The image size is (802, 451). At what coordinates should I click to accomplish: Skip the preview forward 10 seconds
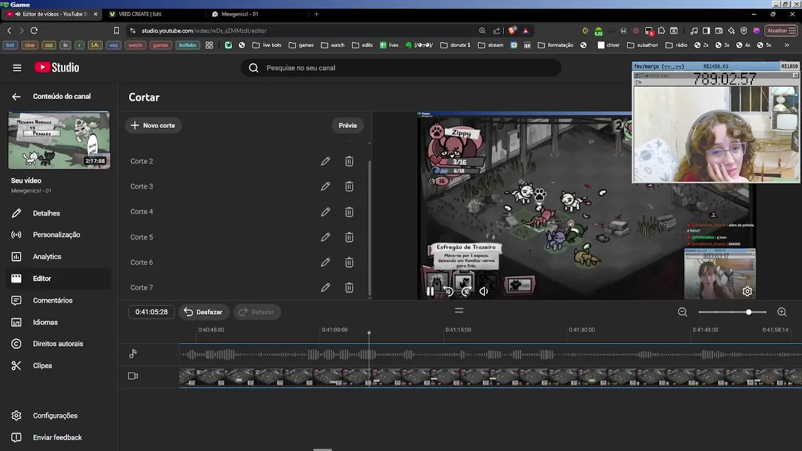pyautogui.click(x=466, y=291)
